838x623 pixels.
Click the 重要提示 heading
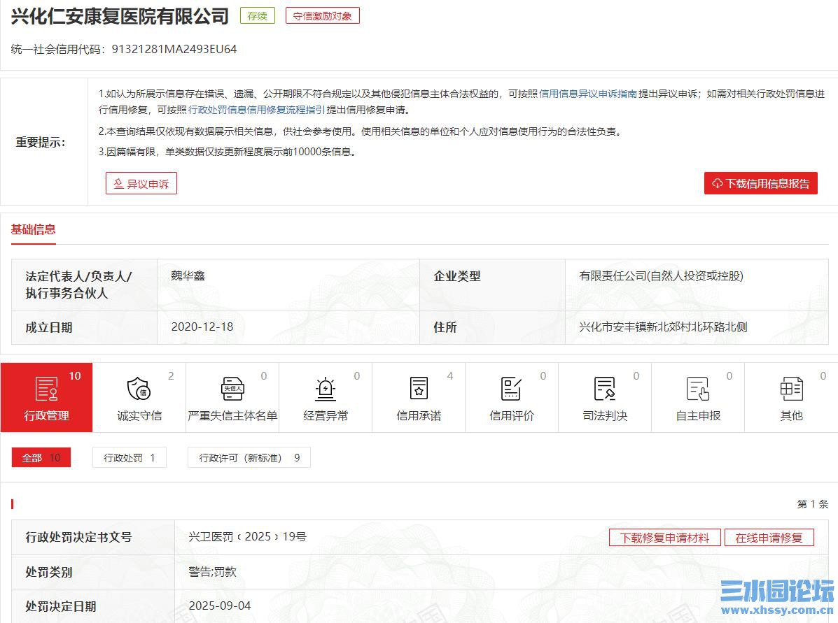(x=41, y=142)
